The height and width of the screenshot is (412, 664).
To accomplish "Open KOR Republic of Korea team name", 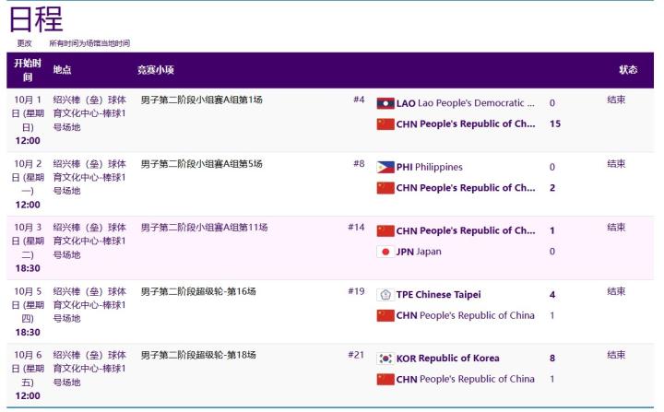I will coord(448,359).
